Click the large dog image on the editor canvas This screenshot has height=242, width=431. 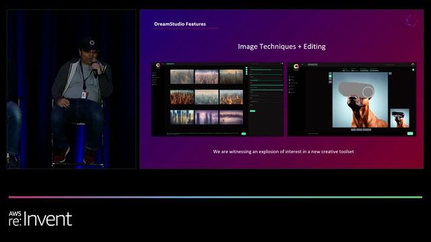click(360, 100)
